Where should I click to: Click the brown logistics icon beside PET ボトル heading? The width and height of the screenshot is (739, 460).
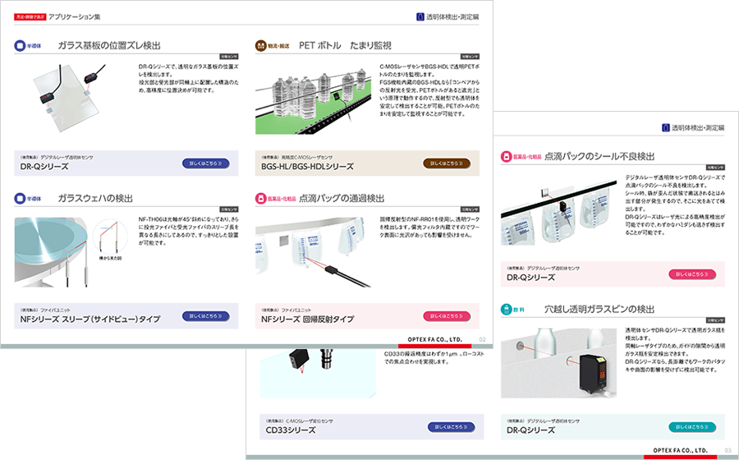tap(260, 46)
